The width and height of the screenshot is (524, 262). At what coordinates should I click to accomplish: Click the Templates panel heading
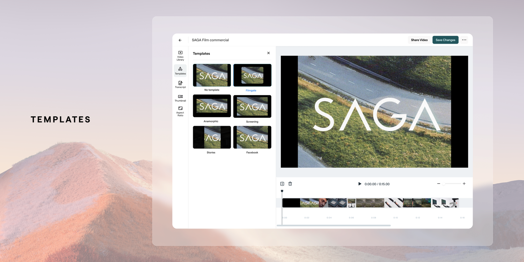pyautogui.click(x=202, y=53)
